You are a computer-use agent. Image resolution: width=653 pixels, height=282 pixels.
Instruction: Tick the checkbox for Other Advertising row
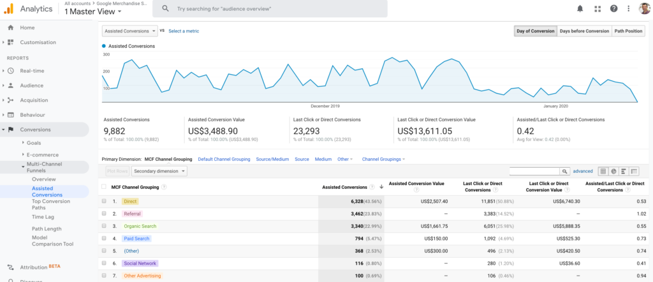[104, 276]
